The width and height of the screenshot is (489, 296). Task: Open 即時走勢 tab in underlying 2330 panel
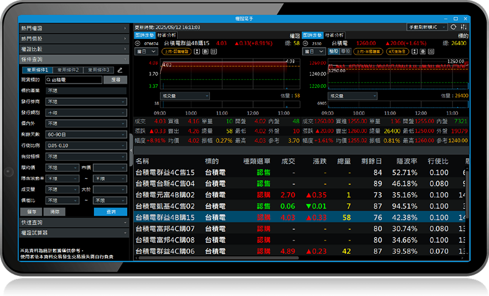pos(312,35)
